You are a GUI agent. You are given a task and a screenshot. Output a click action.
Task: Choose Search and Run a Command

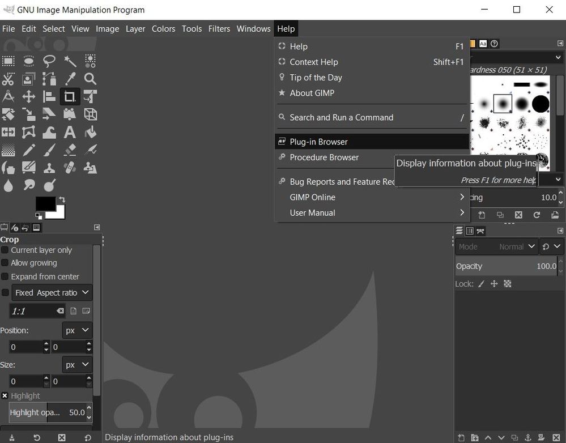[372, 117]
